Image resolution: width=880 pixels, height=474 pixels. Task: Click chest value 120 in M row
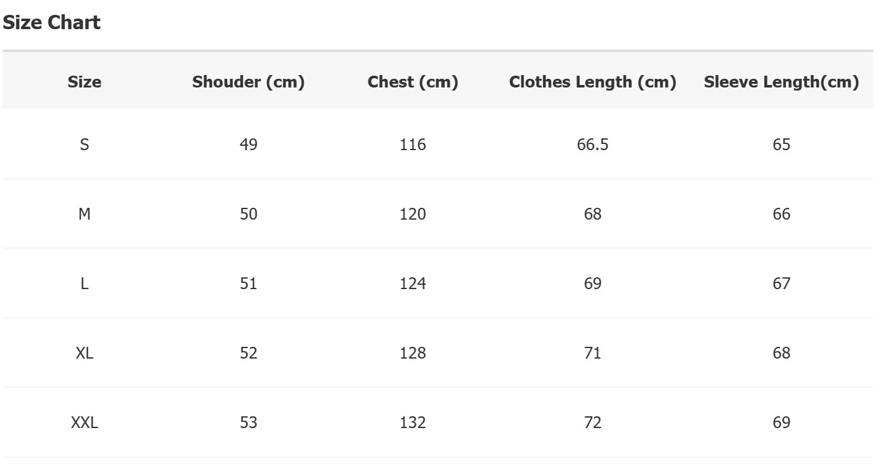pyautogui.click(x=413, y=214)
